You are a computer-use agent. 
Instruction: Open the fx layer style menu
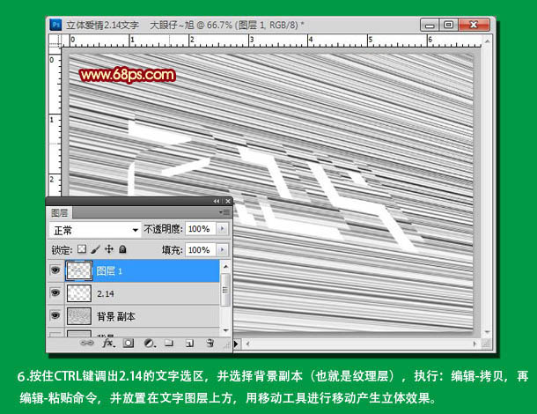[x=108, y=343]
